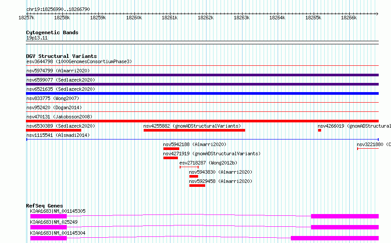
Task: Open nsv5929458 Almarri2020 label
Action: (x=221, y=181)
